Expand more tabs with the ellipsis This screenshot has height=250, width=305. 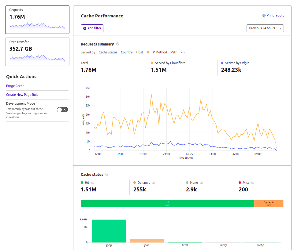tap(183, 53)
